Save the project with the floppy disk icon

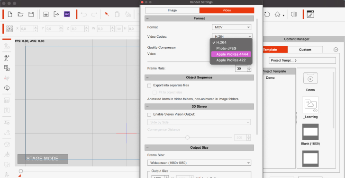31,15
